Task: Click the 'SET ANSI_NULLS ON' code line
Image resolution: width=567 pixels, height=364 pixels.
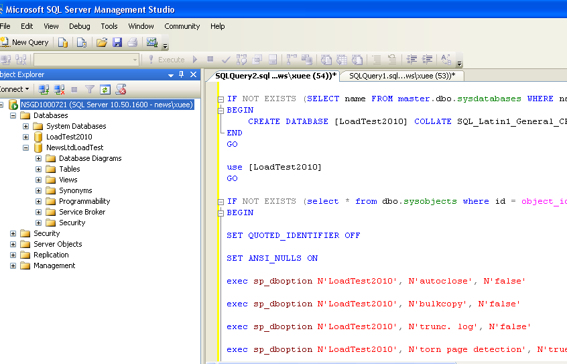Action: pos(272,258)
